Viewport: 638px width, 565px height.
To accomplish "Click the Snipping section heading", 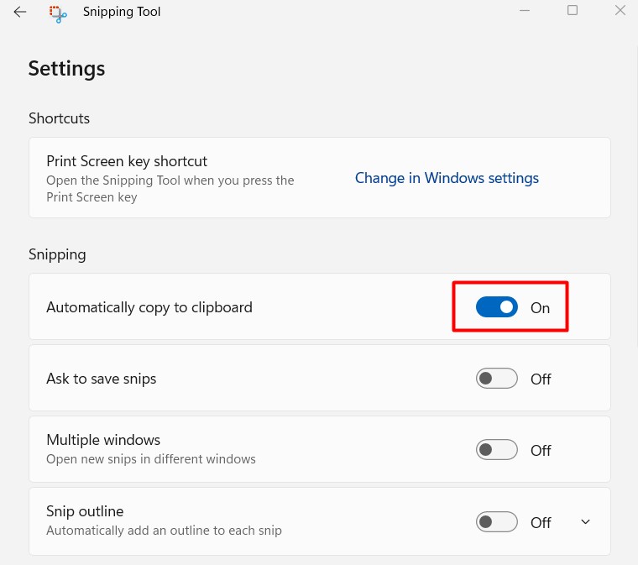I will click(x=57, y=254).
